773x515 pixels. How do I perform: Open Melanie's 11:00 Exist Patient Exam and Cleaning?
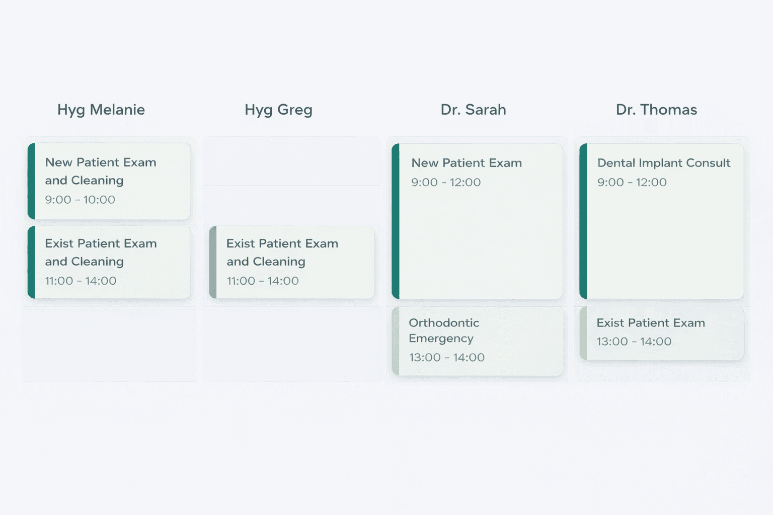point(111,262)
